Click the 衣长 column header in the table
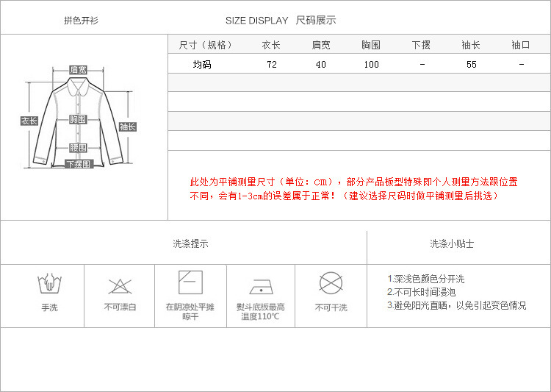The height and width of the screenshot is (392, 551). coord(271,45)
